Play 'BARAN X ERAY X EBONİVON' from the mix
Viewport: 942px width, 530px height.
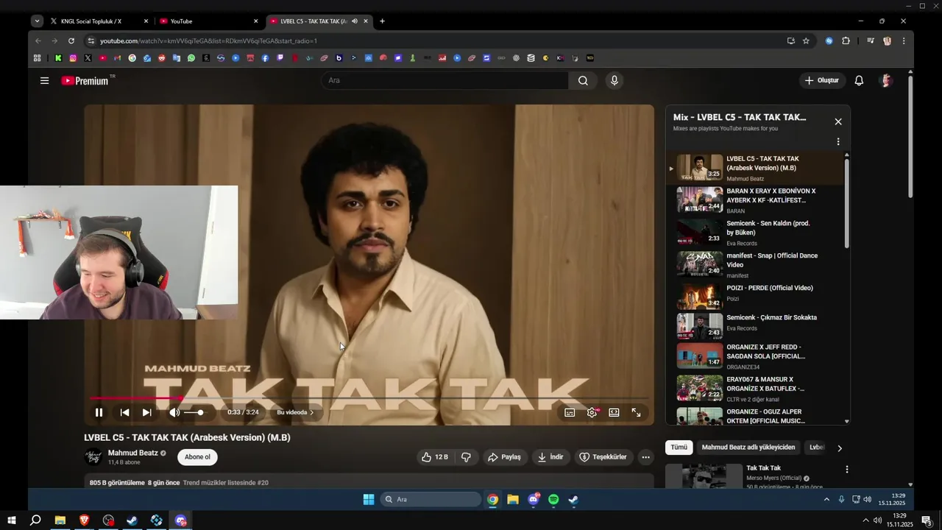click(755, 200)
